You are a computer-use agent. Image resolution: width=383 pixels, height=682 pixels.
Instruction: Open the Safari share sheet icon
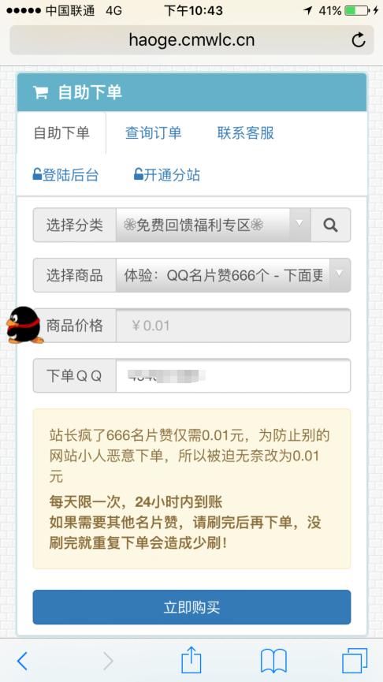191,660
